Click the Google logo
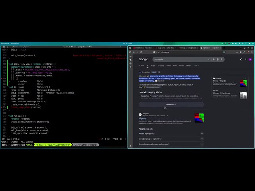 [143, 59]
